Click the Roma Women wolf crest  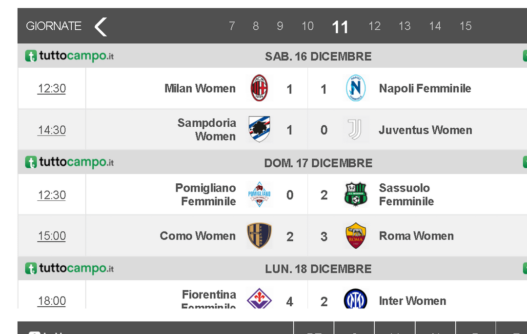(355, 236)
